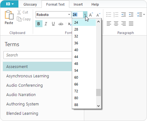The width and height of the screenshot is (147, 121).
Task: Choose font size 44 in list
Action: 84,57
